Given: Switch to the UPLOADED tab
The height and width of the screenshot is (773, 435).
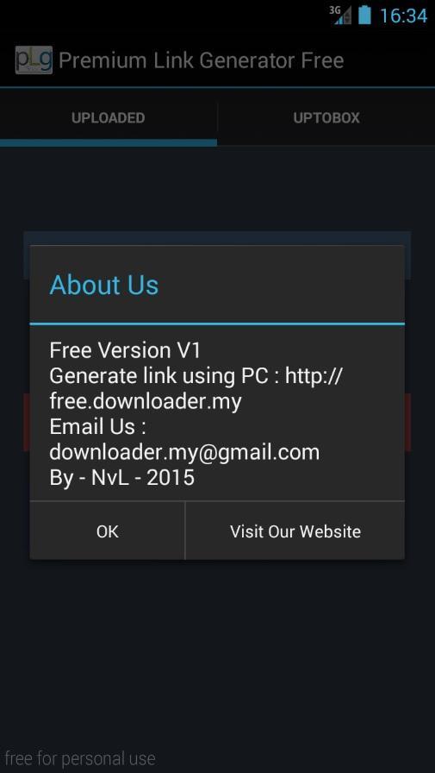Looking at the screenshot, I should point(109,118).
